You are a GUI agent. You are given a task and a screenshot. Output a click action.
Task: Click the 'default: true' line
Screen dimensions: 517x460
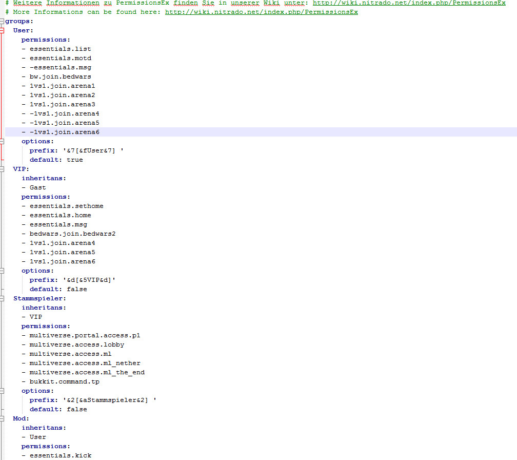point(56,160)
